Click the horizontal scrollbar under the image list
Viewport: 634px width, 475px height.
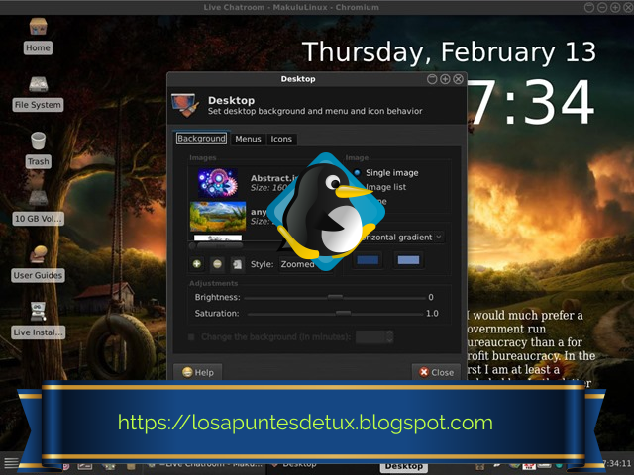click(x=220, y=245)
